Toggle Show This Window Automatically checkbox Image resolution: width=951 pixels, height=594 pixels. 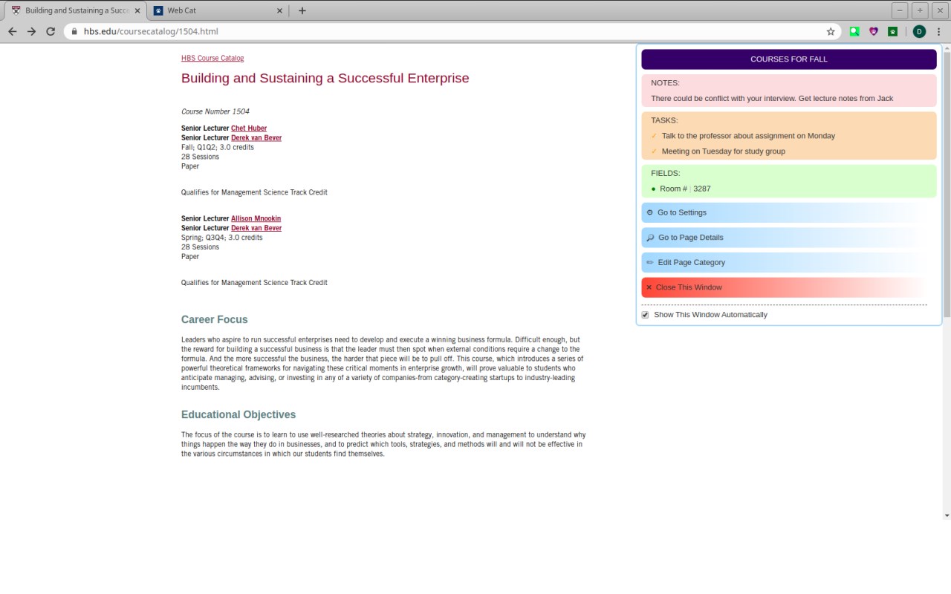(645, 315)
